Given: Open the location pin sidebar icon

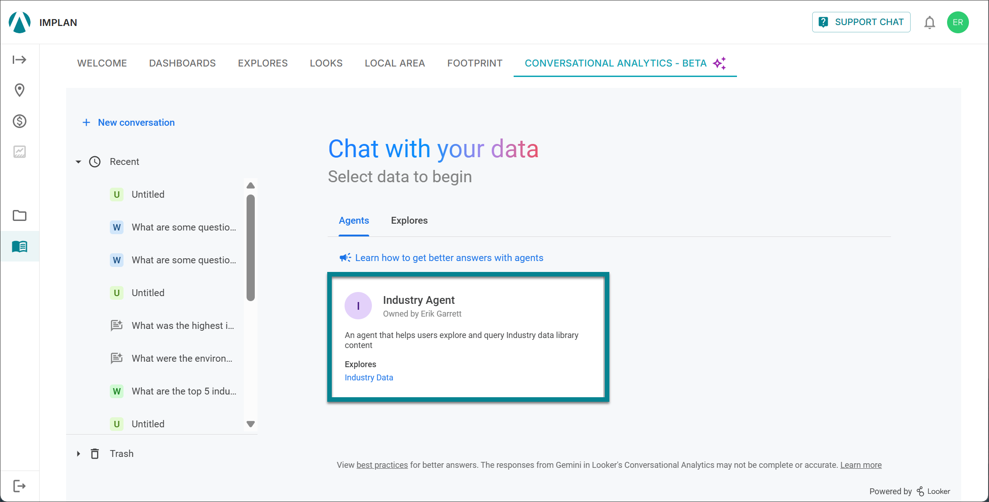Looking at the screenshot, I should [x=20, y=90].
